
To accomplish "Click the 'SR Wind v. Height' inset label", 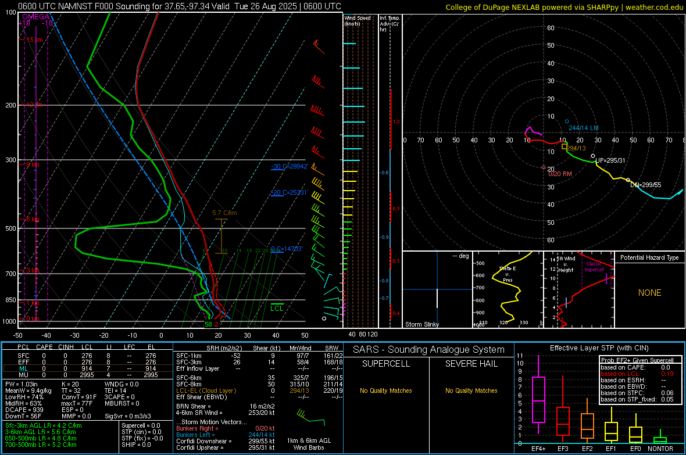I will click(x=566, y=264).
